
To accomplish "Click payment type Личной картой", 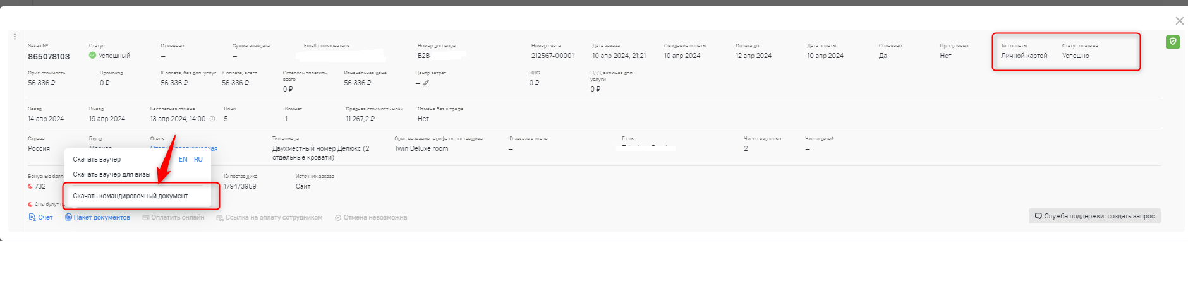I will [1024, 56].
